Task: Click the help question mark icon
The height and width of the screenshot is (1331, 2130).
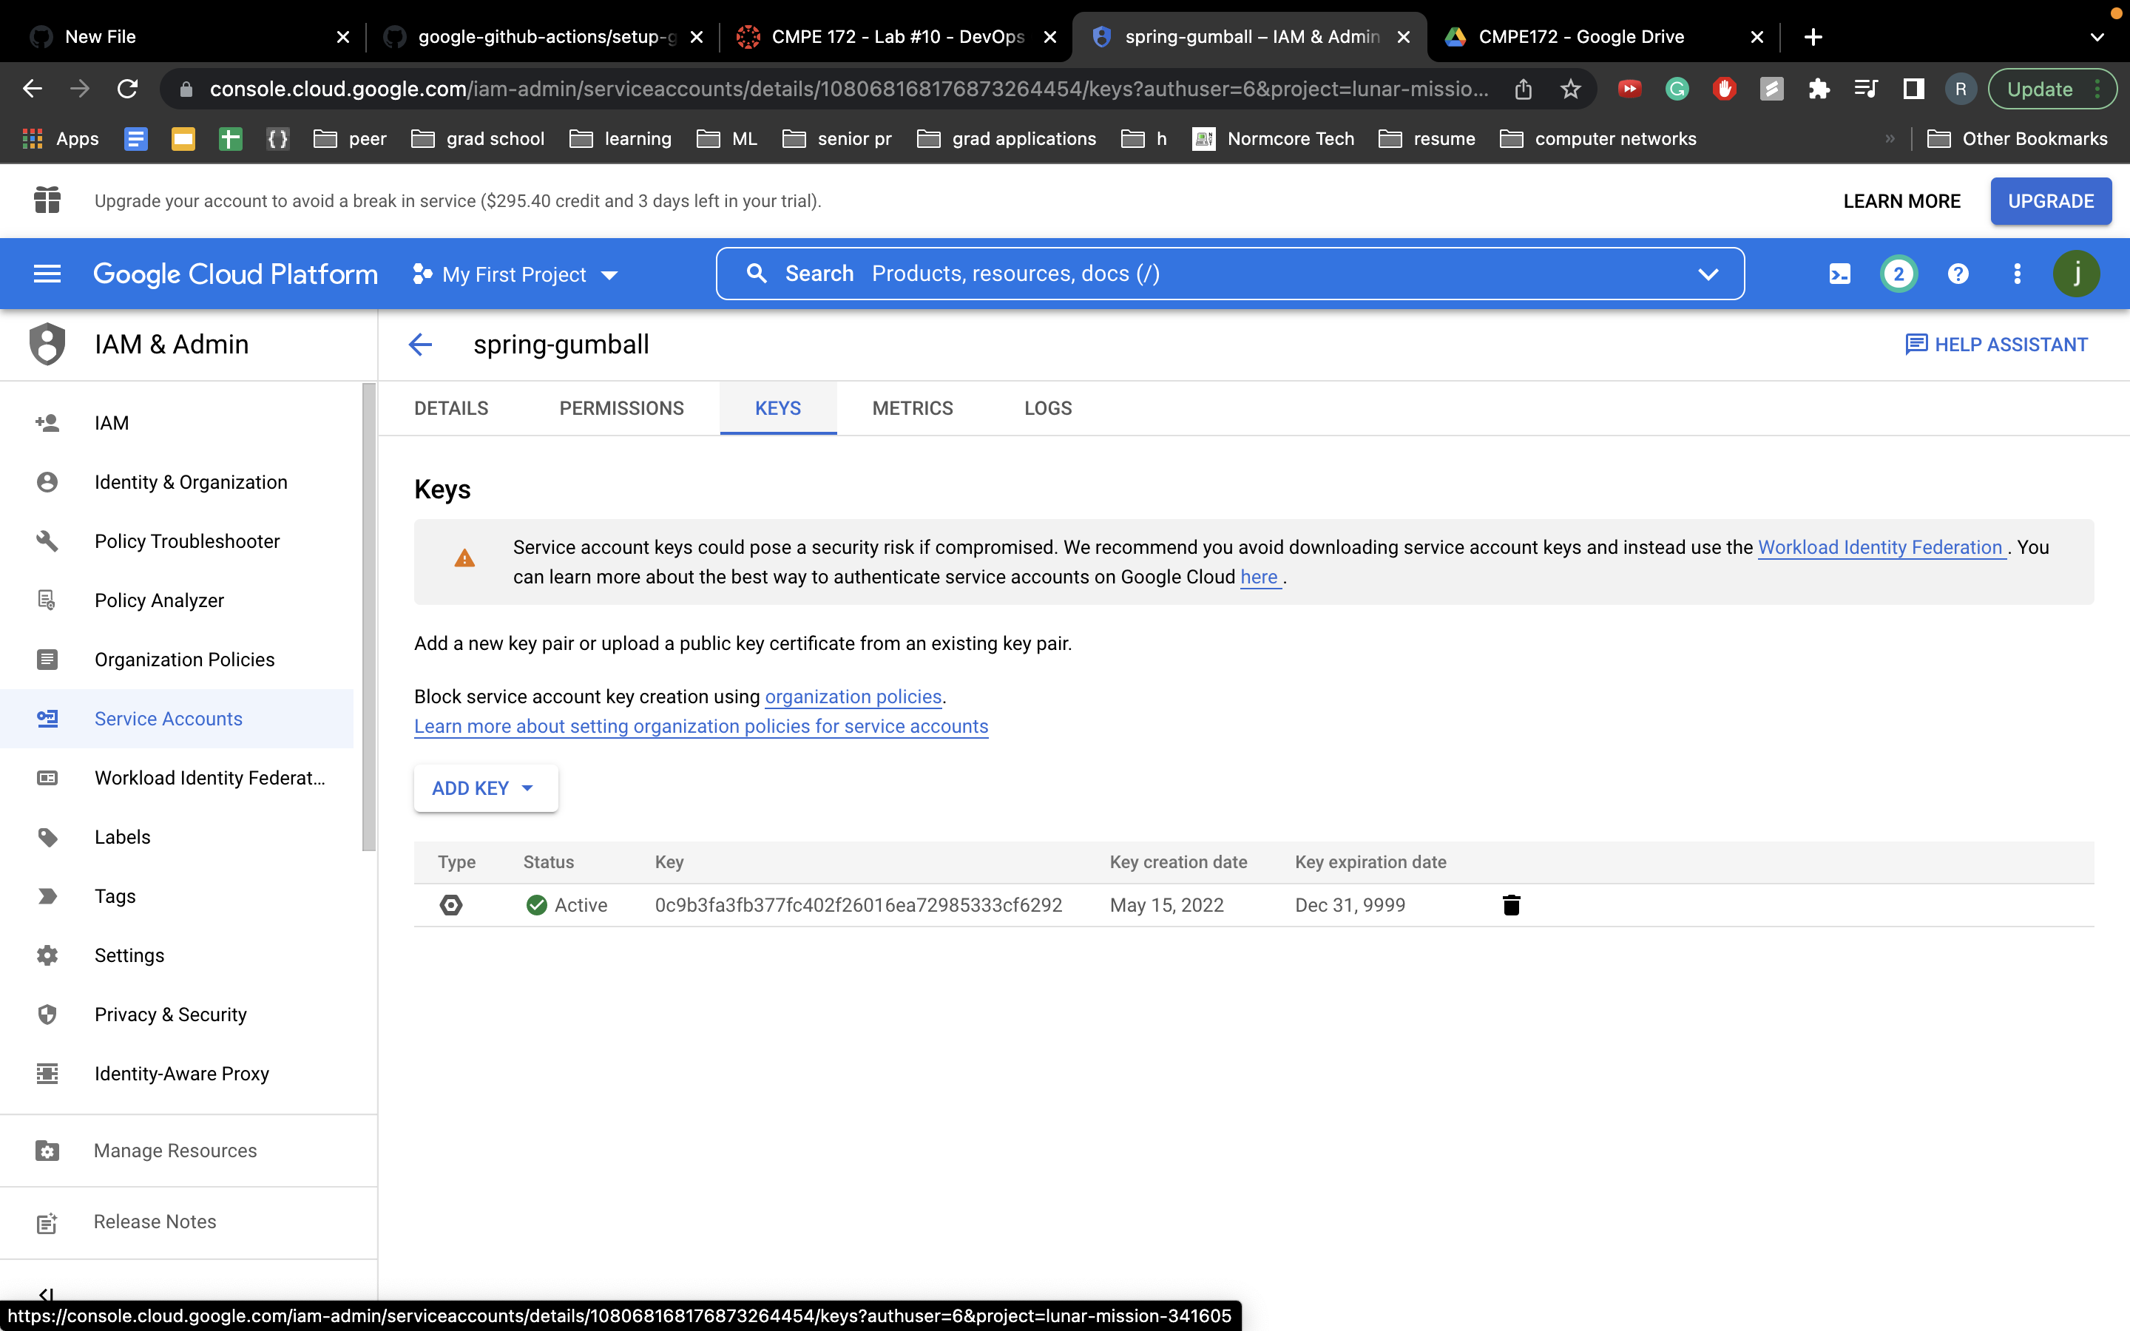Action: [1958, 274]
